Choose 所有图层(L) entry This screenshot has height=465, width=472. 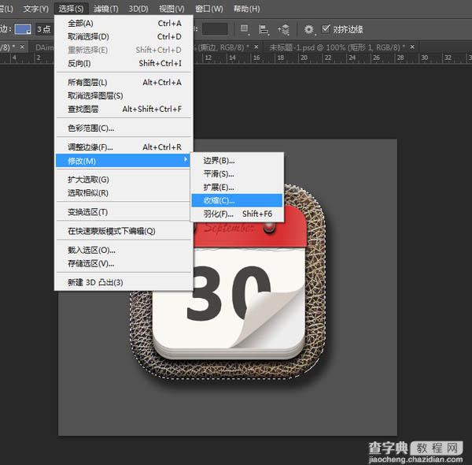coord(124,82)
